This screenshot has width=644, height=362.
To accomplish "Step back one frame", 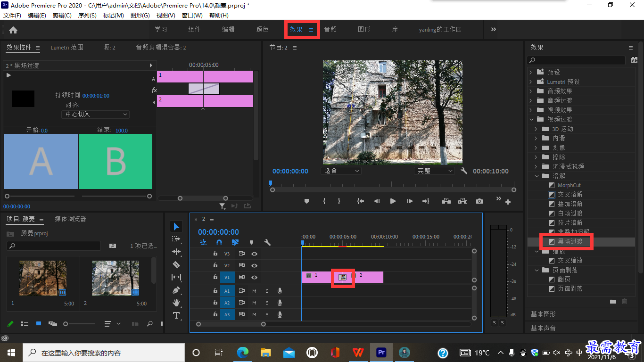I will 377,201.
